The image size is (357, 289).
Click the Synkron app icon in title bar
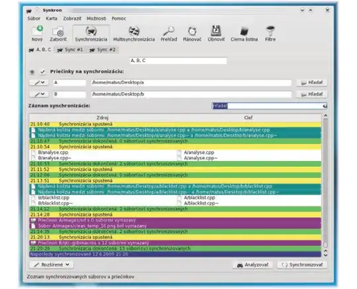tap(29, 11)
